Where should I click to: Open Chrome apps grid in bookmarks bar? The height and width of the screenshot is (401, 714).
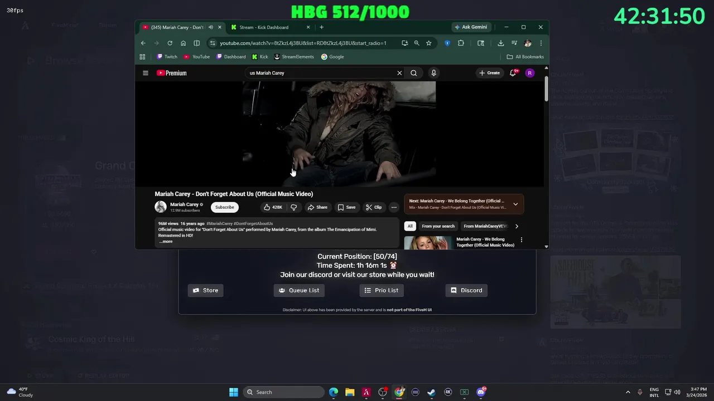coord(142,57)
